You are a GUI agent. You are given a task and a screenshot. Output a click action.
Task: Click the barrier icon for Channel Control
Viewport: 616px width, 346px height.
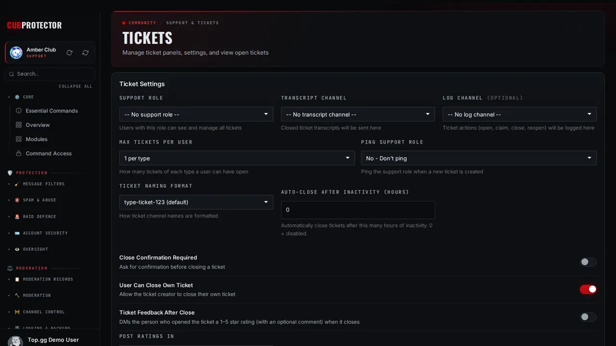(17, 312)
